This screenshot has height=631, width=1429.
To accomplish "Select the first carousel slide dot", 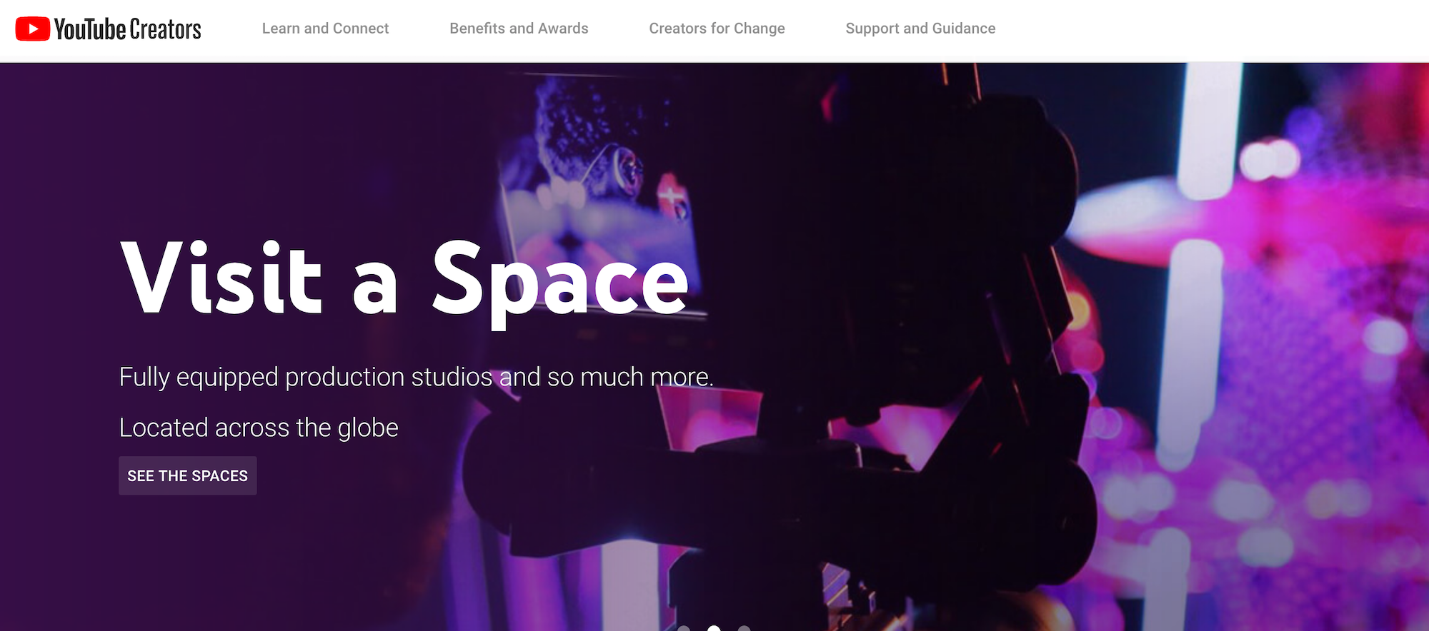I will tap(684, 628).
